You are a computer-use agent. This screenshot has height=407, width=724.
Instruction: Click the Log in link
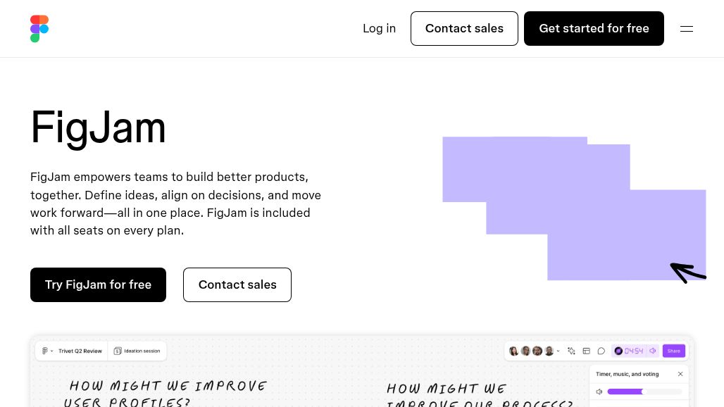pos(379,29)
